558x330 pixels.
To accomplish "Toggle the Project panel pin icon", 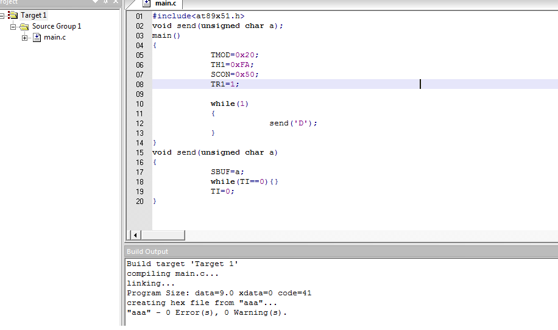I will 106,1.
